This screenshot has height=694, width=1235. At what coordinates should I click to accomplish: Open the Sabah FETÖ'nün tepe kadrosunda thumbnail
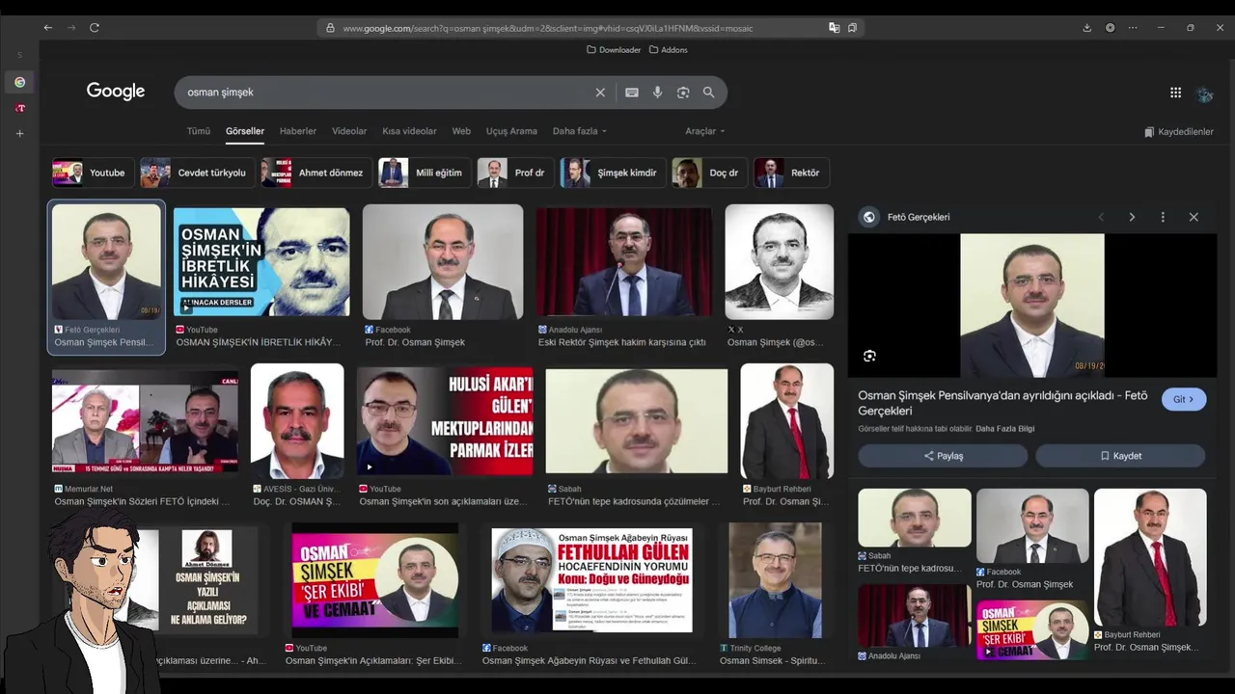637,421
